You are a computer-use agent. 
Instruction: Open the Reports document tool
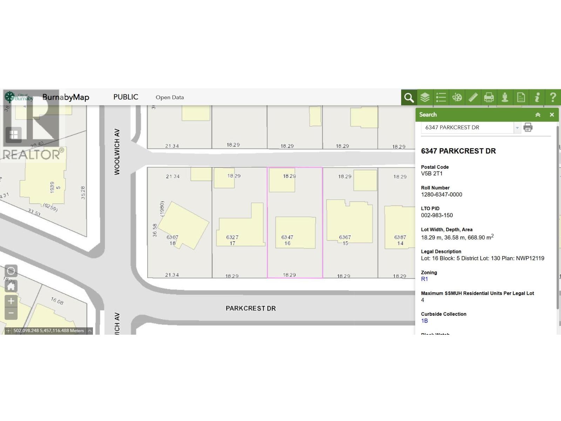click(521, 97)
